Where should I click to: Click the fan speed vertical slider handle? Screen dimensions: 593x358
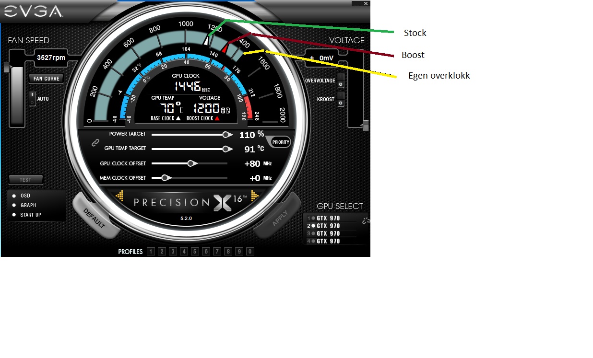7,68
